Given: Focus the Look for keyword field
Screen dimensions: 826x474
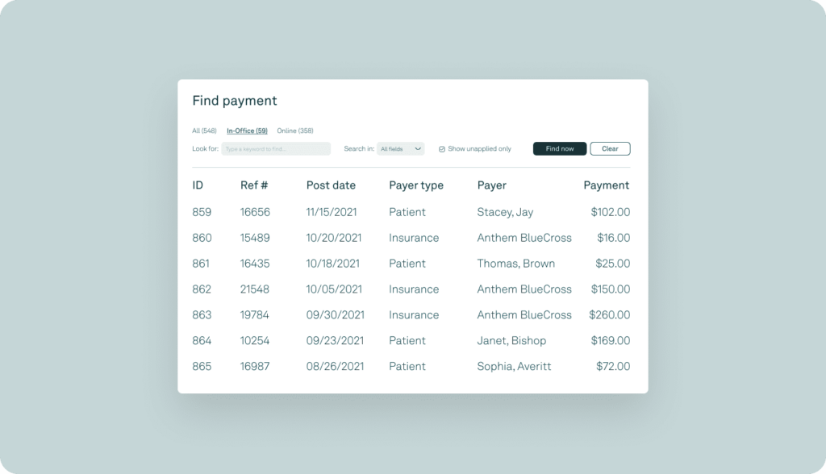Looking at the screenshot, I should tap(276, 148).
